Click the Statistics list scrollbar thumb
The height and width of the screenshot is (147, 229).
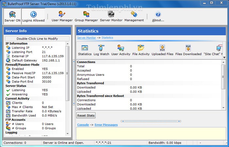point(223,77)
